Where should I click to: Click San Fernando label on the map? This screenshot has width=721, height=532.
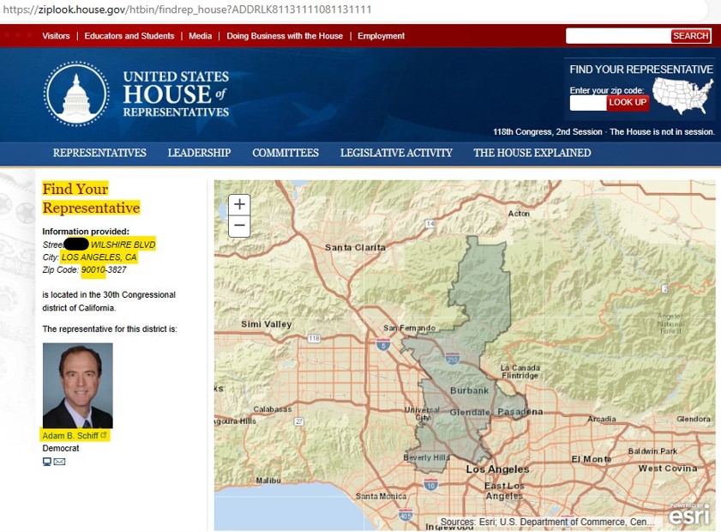click(x=410, y=328)
